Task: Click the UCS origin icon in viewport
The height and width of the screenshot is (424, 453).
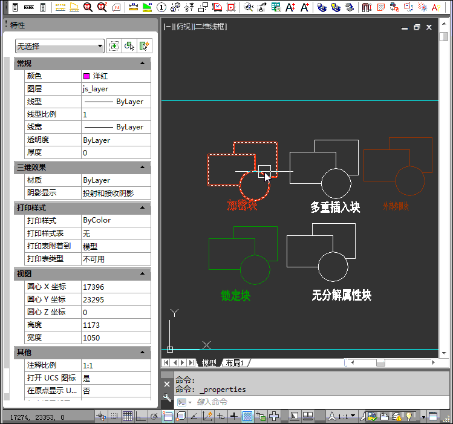Action: [170, 349]
